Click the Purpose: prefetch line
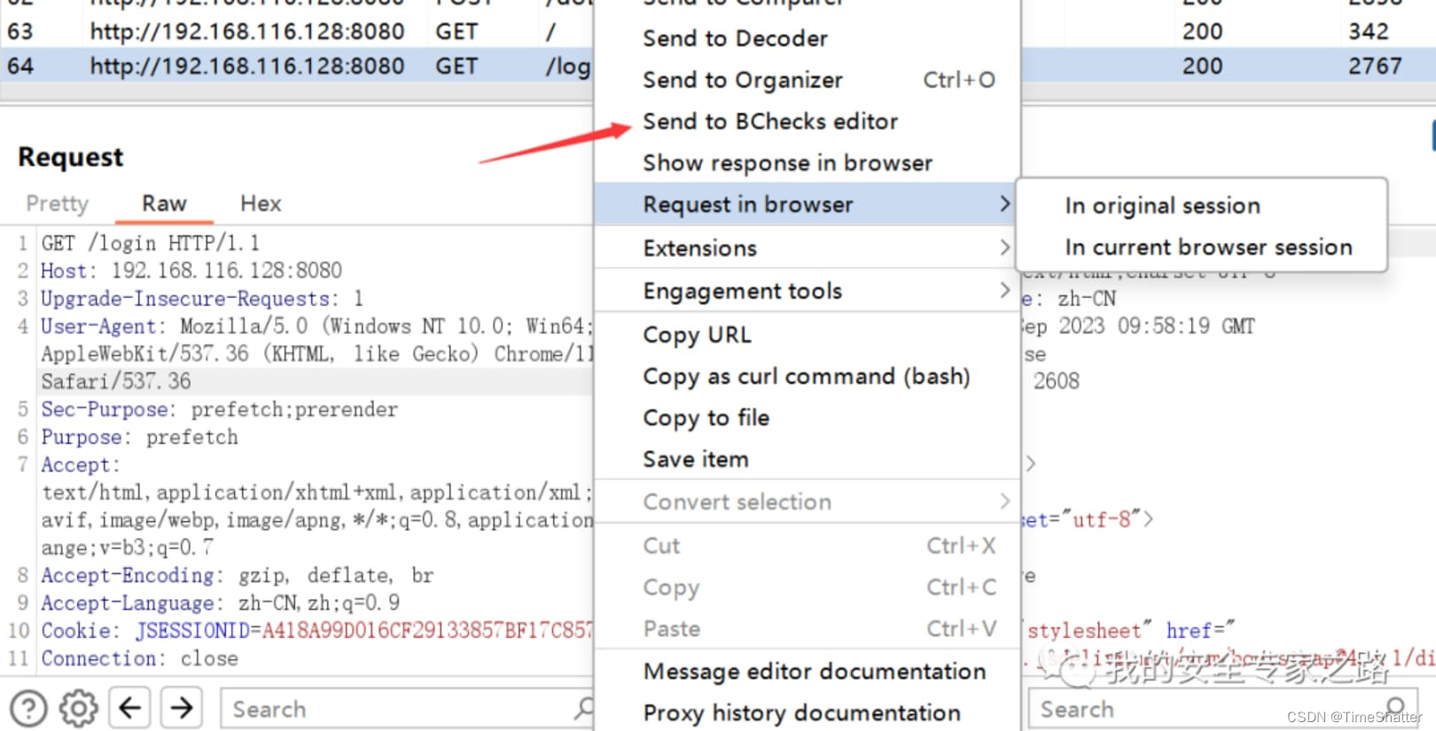Viewport: 1436px width, 731px height. (x=140, y=437)
